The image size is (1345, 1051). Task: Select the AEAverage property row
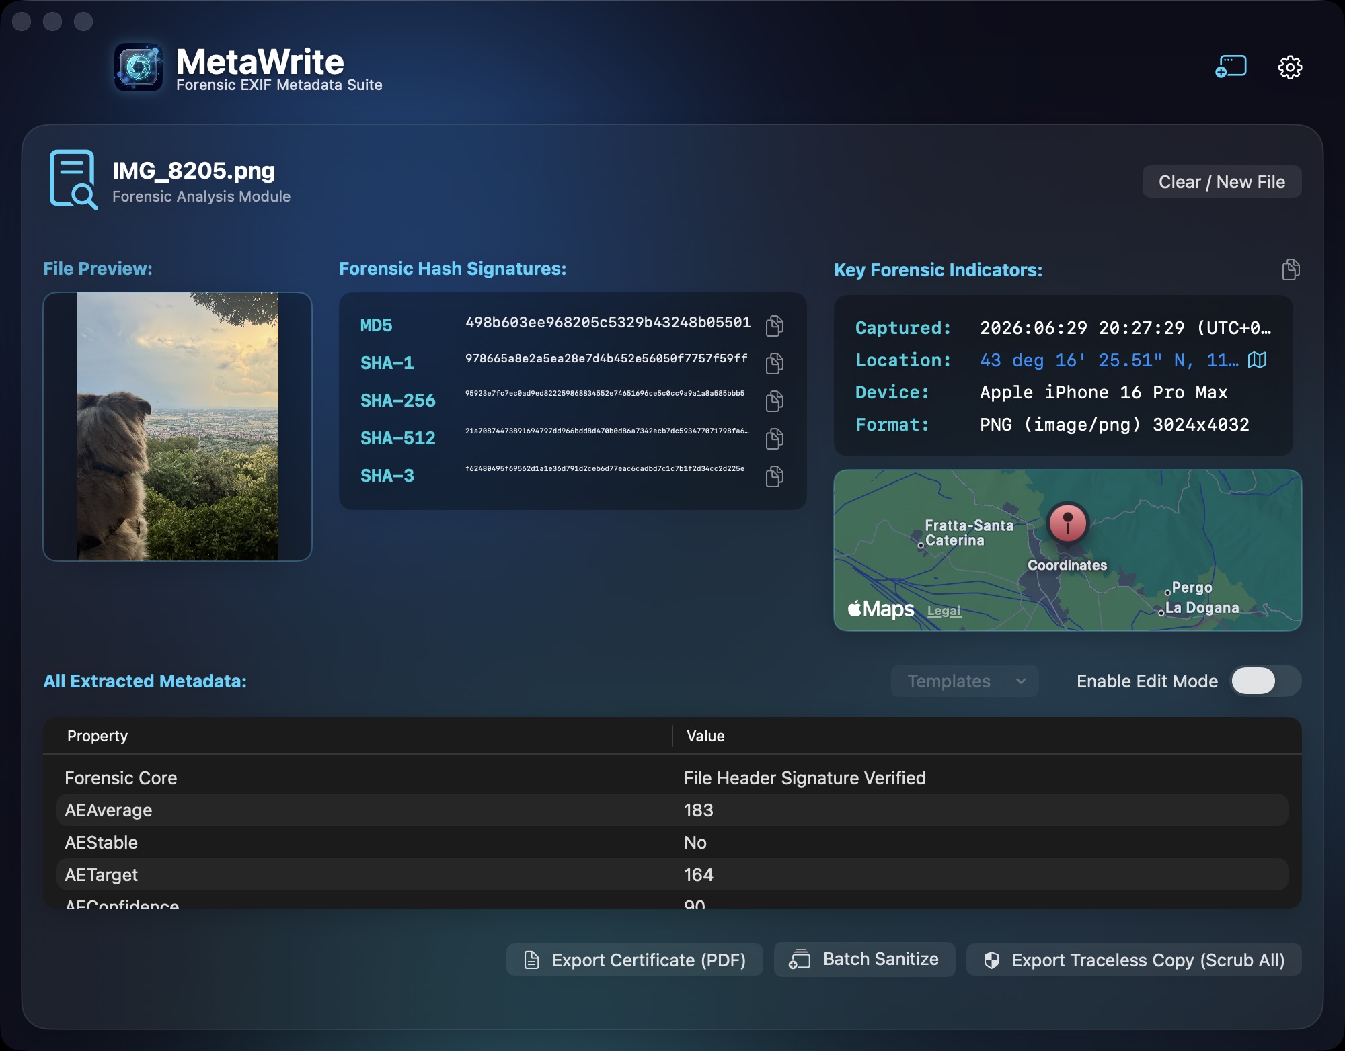pos(672,810)
